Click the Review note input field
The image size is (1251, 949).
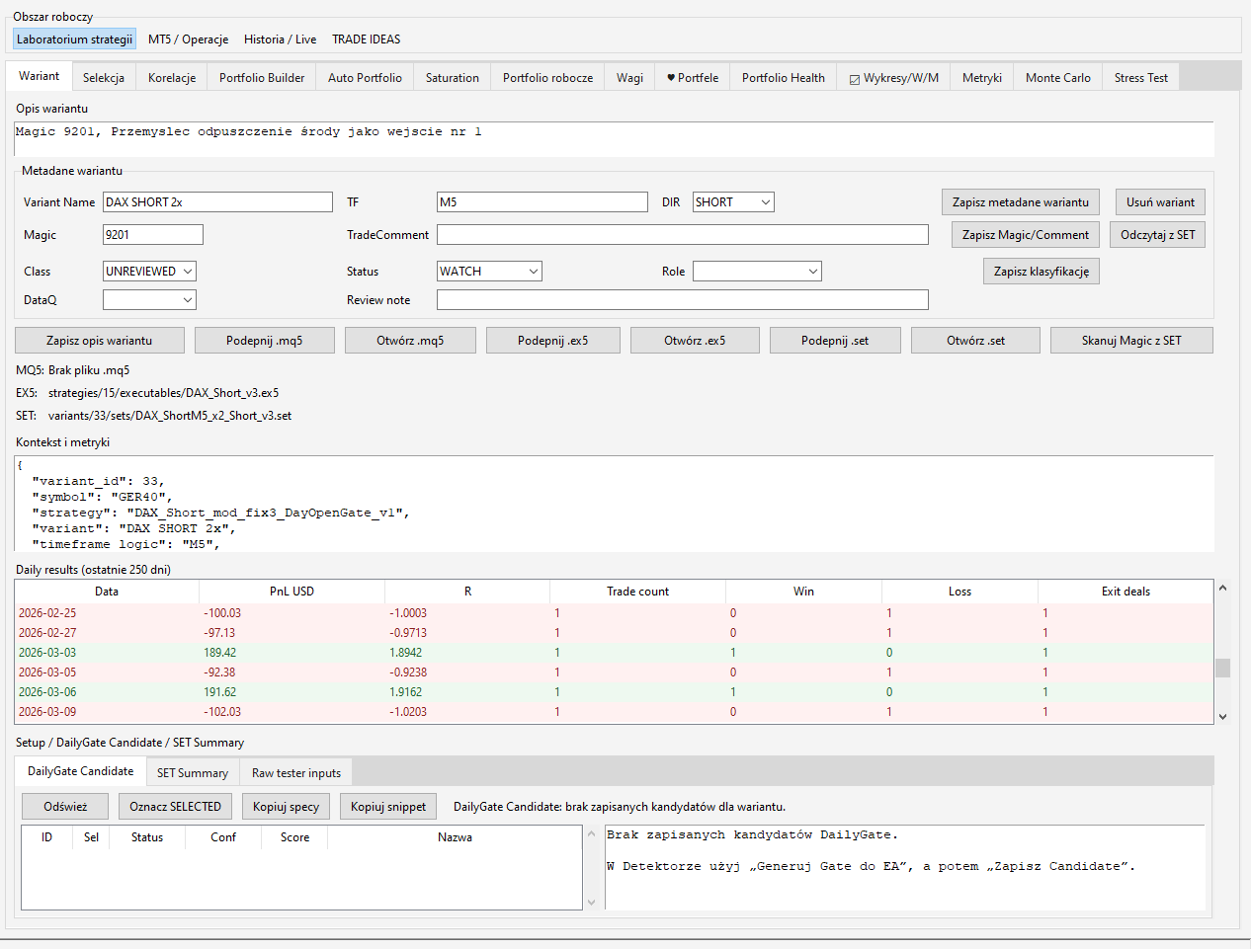coord(683,300)
